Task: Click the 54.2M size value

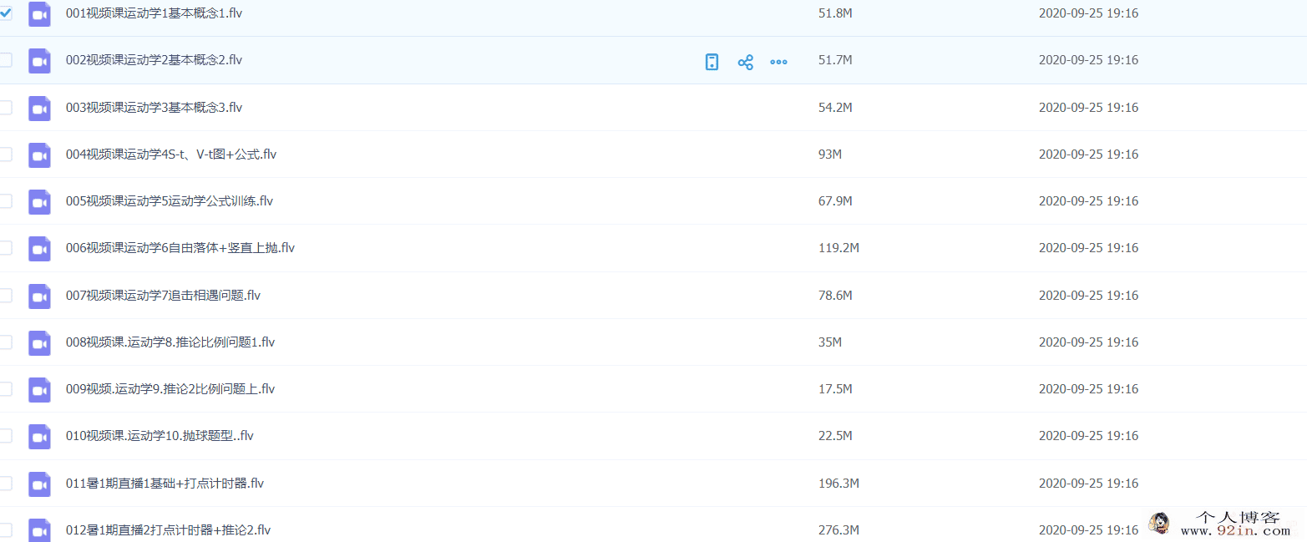Action: coord(835,108)
